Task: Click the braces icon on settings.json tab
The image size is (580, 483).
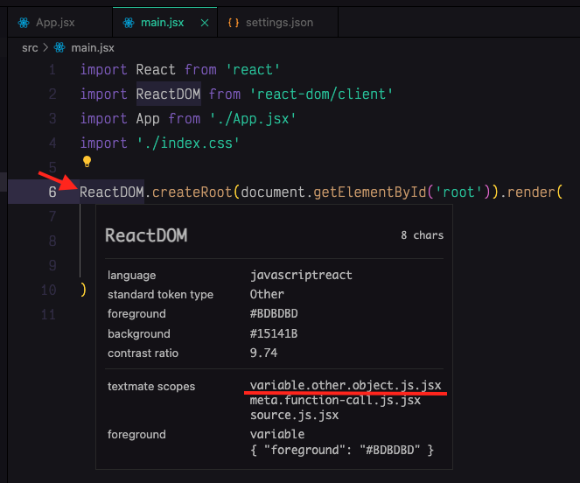Action: coord(234,21)
